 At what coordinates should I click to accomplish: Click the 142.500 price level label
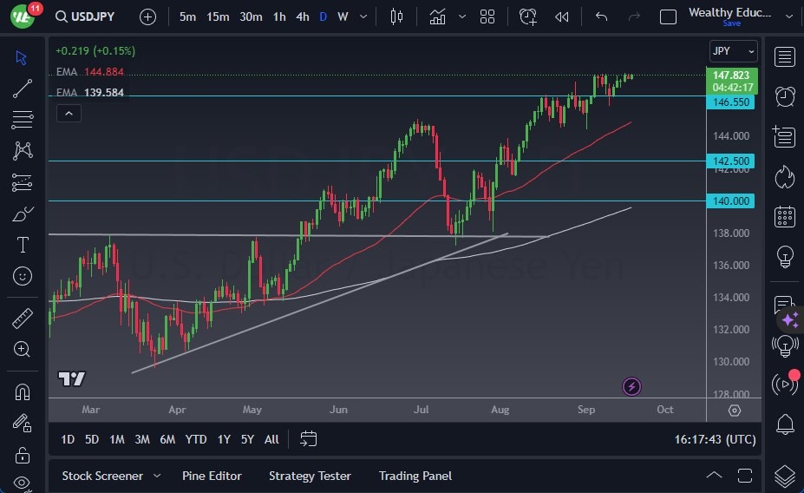click(733, 161)
